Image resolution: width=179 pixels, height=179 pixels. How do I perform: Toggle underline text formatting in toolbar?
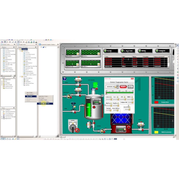(x=10, y=42)
